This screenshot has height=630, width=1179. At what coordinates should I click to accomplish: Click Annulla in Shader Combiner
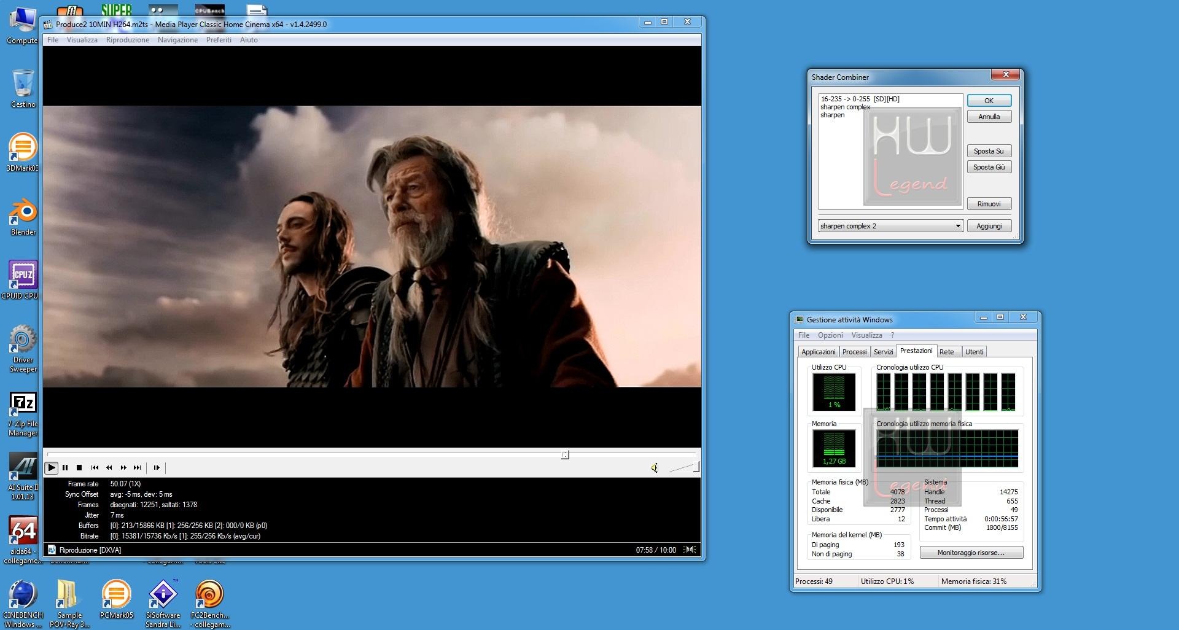click(x=989, y=117)
